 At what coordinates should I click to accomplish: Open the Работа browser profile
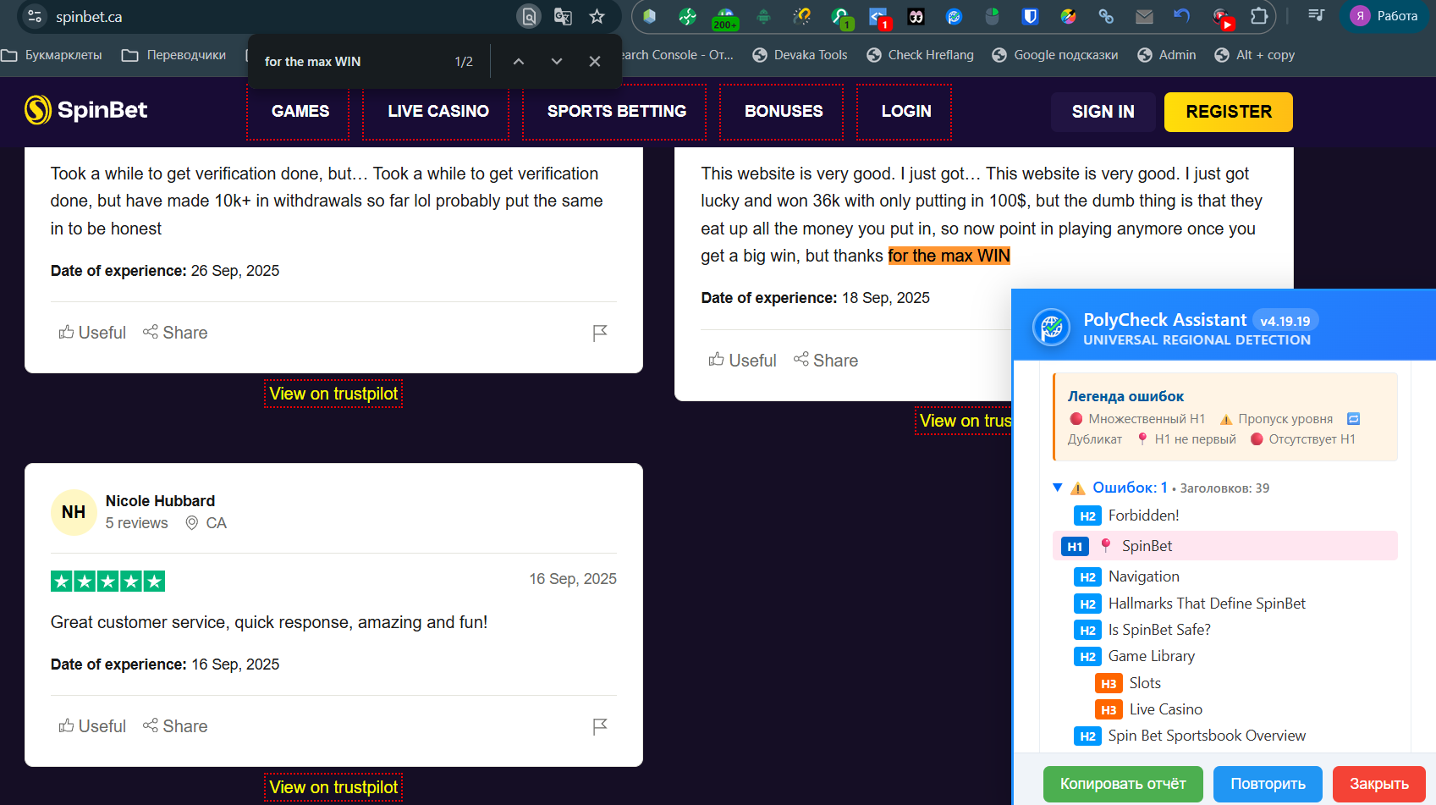1384,16
